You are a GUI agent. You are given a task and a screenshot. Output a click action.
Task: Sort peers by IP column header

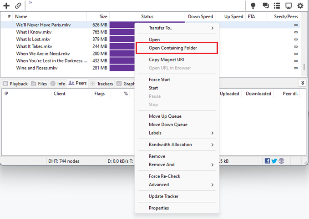26,94
